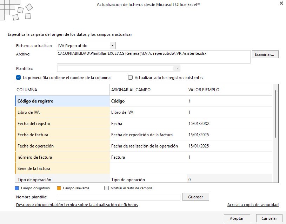
Task: Click the table's vertical scrollbar
Action: (x=275, y=114)
